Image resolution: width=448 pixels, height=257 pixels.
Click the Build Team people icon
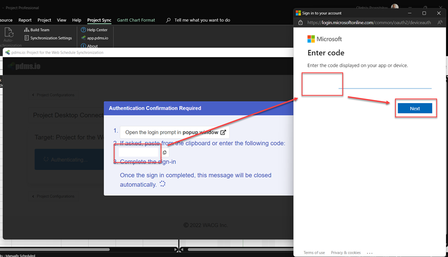[x=27, y=30]
